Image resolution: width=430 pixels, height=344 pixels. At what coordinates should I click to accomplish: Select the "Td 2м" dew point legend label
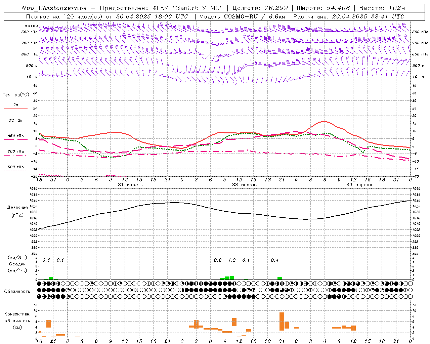click(x=16, y=120)
